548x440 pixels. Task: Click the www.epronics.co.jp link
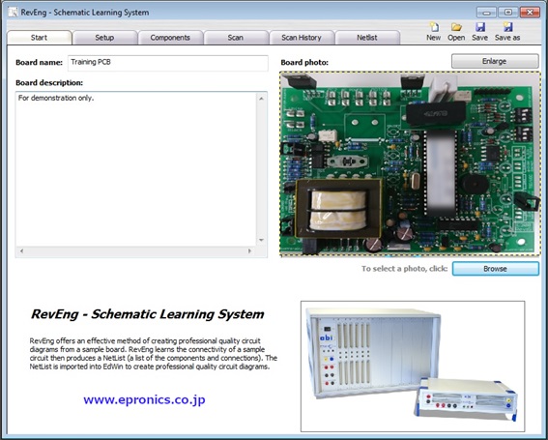click(144, 399)
